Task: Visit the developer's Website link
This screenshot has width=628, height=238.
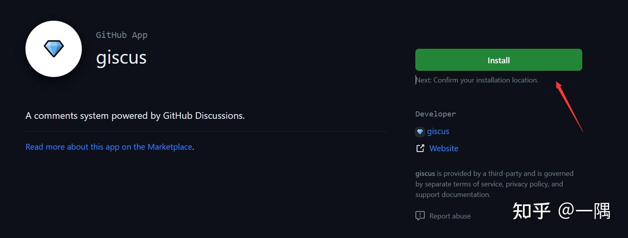Action: [444, 149]
